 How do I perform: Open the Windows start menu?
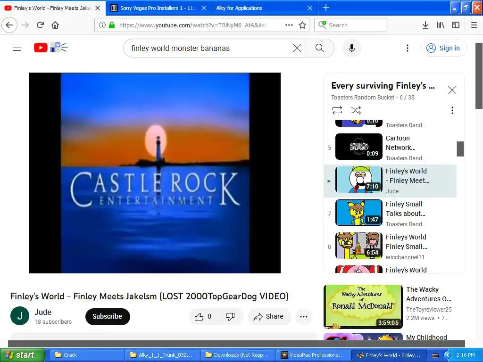tap(22, 355)
